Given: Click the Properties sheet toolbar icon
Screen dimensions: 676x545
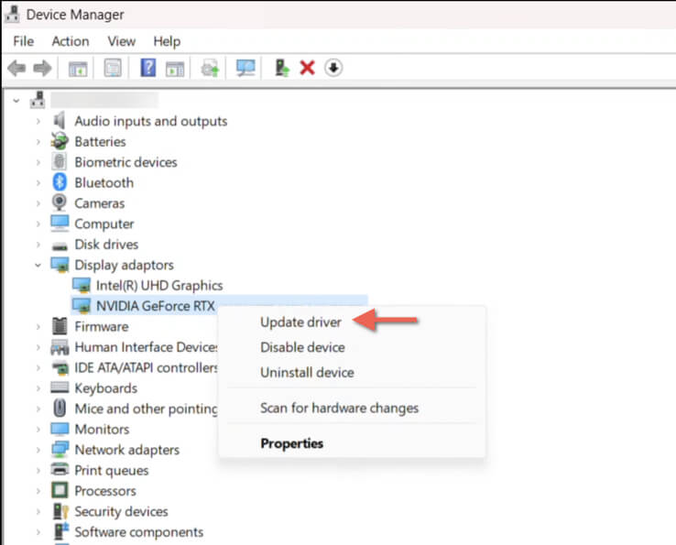Looking at the screenshot, I should (113, 68).
